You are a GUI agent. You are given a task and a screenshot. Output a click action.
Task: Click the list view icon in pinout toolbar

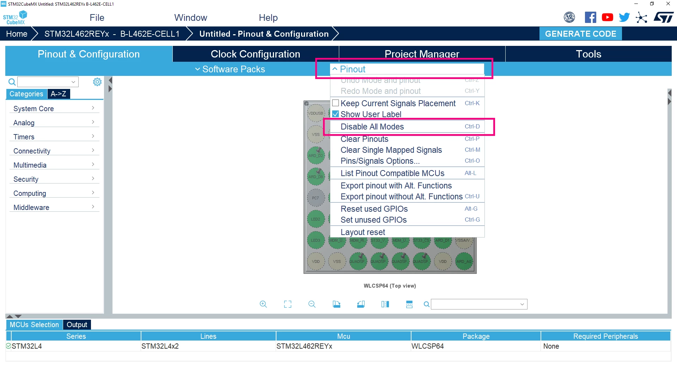[409, 304]
